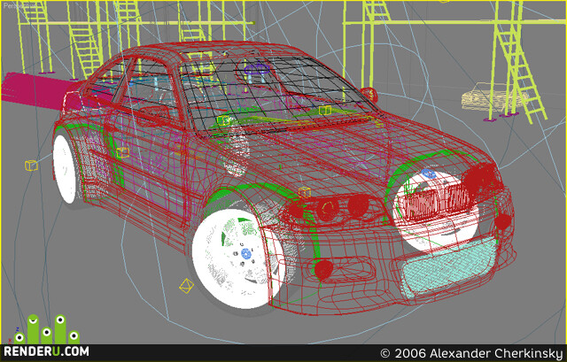567x362 pixels.
Task: Click the blue hub center of front wheel
Action: 246,254
